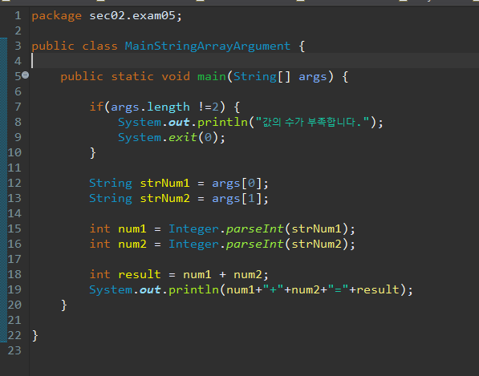
Task: Click the 'println' call on line 19
Action: pyautogui.click(x=193, y=290)
